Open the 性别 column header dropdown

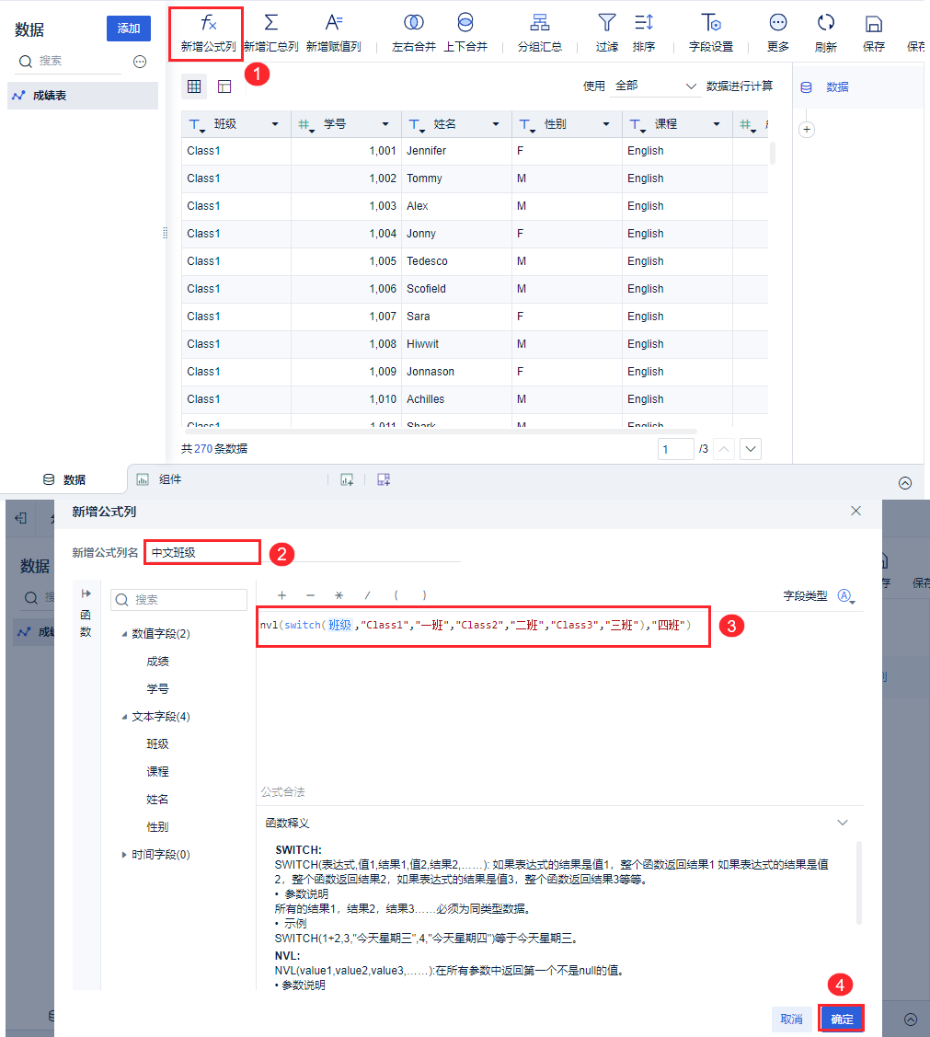(x=606, y=124)
